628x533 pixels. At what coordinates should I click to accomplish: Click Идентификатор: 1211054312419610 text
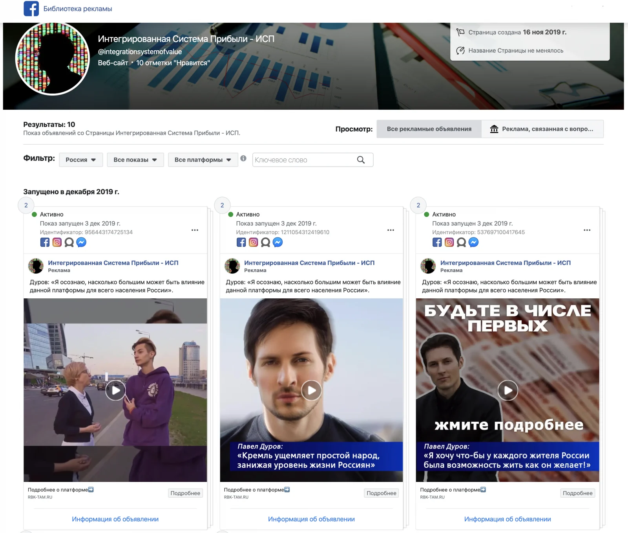[x=283, y=232]
